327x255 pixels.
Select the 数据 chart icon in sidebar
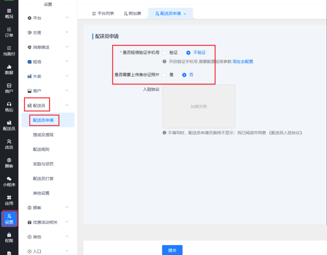pos(9,67)
